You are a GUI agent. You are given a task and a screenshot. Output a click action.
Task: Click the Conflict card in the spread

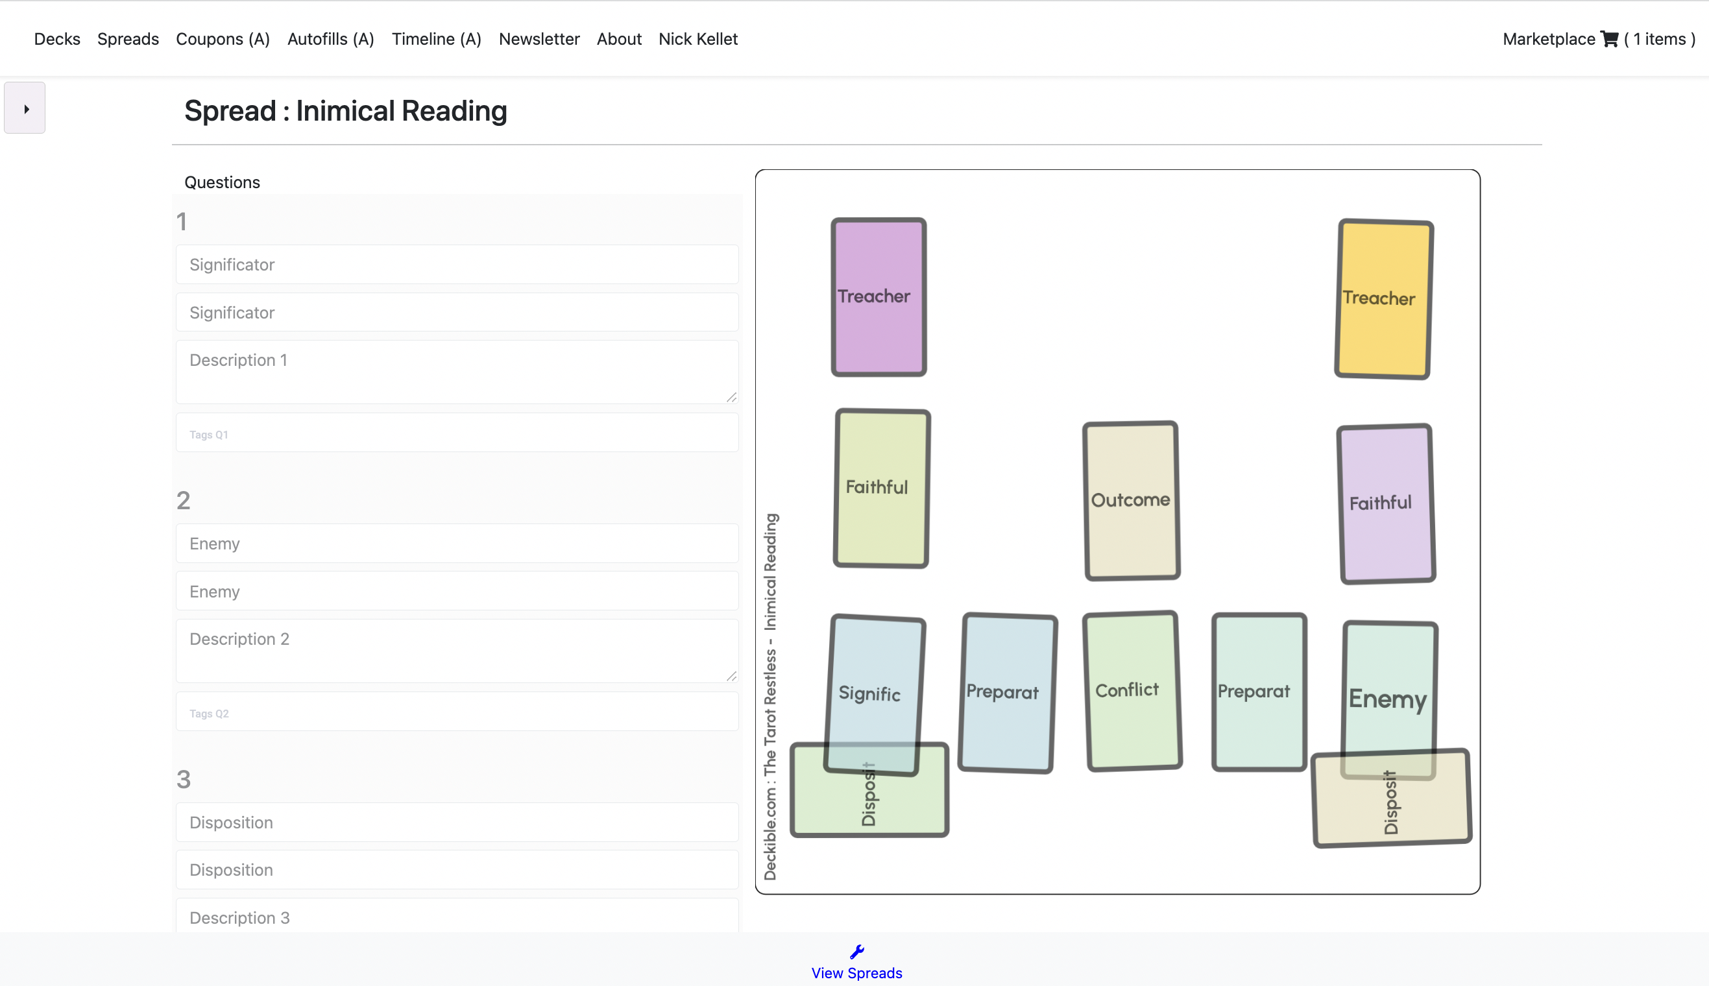(1132, 691)
